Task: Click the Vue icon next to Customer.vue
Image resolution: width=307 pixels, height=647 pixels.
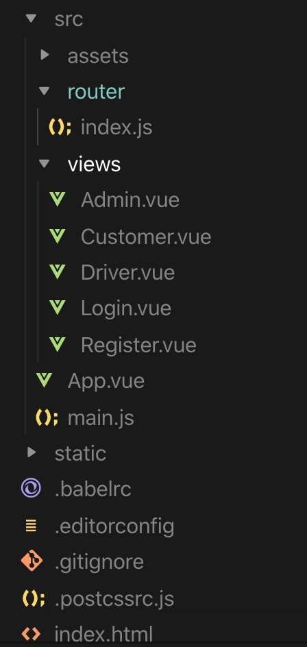Action: point(58,236)
